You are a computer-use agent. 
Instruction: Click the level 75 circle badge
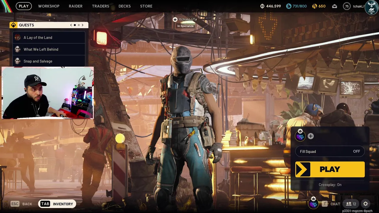[346, 6]
